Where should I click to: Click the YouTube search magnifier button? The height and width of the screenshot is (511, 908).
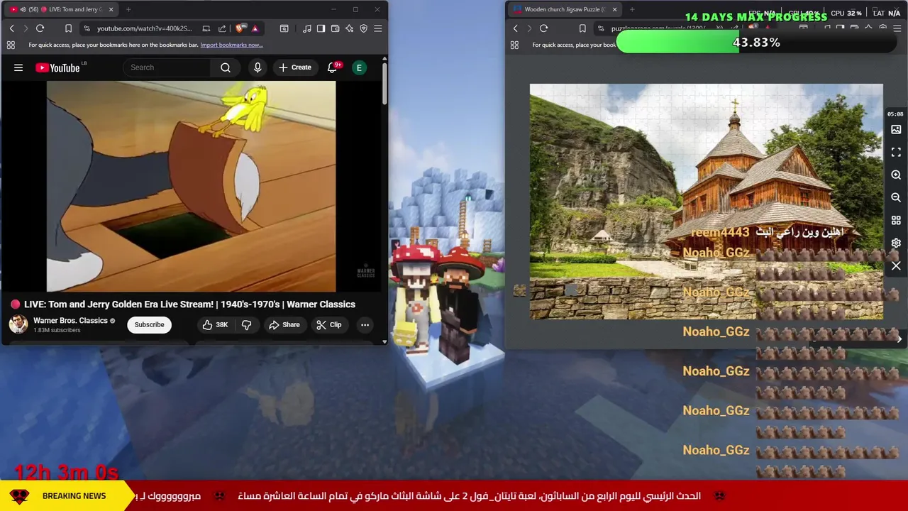(226, 67)
